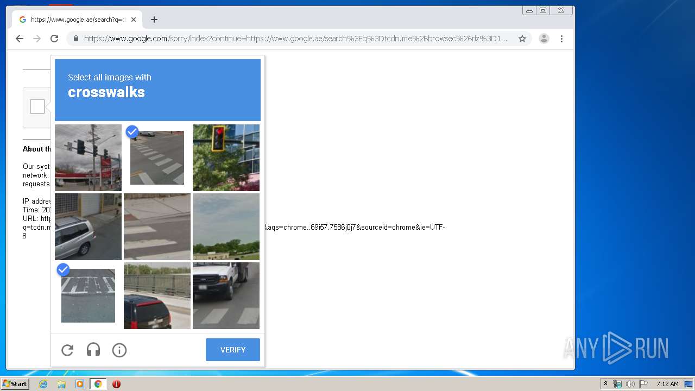Select the google.ae search tab
Viewport: 695px width, 391px height.
[x=77, y=20]
